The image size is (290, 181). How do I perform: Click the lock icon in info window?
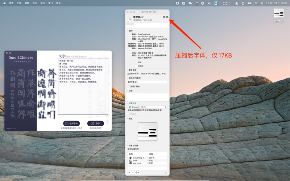(x=166, y=173)
